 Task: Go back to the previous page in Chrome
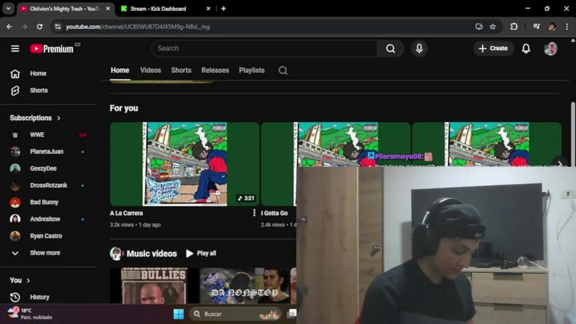[x=9, y=27]
